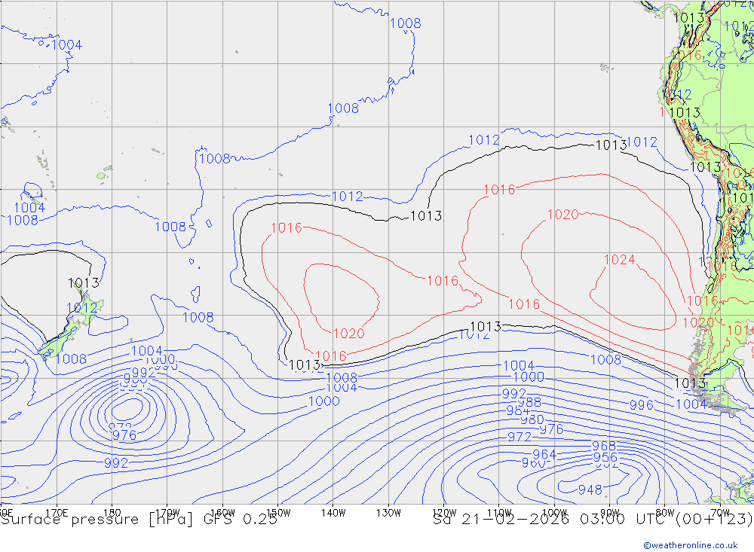
Task: Click the 130W longitude label
Action: (x=388, y=513)
